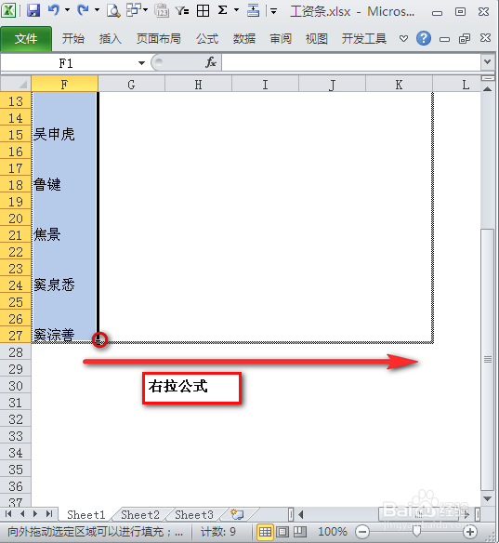Go to first sheet navigation arrow
This screenshot has width=499, height=543.
[8, 513]
